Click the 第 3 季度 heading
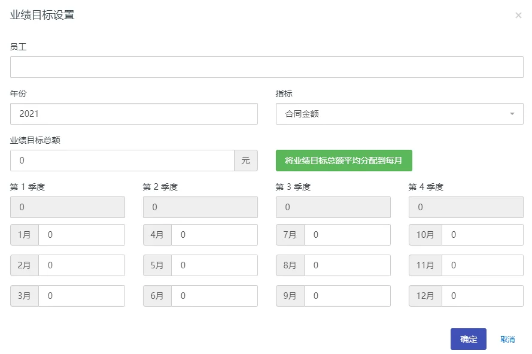The width and height of the screenshot is (532, 354). tap(293, 187)
